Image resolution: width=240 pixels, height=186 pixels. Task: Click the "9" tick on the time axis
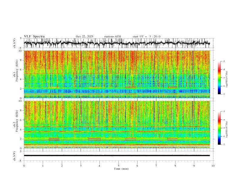coord(194,166)
